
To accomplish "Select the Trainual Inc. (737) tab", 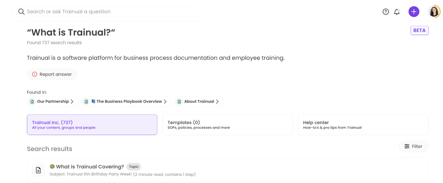I will click(92, 125).
